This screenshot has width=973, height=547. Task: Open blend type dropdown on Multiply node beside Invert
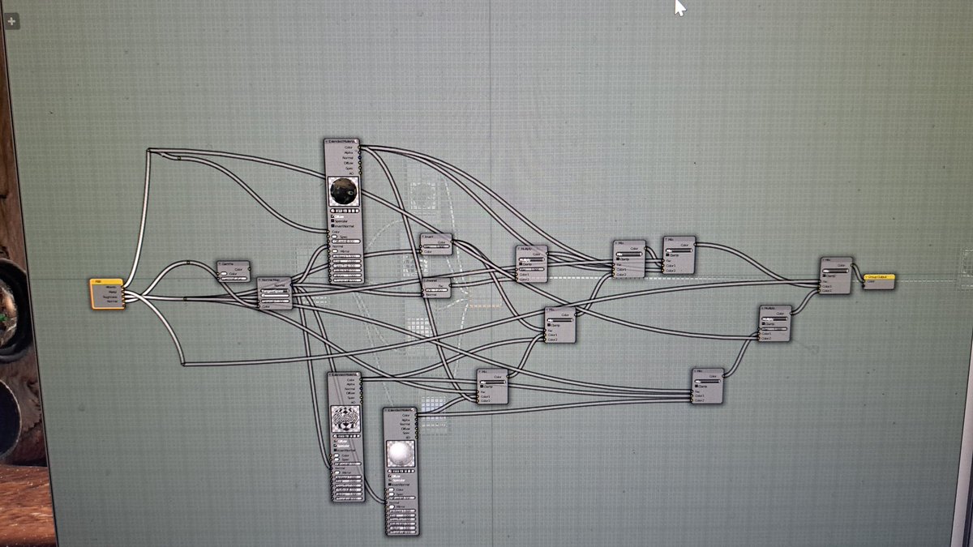coord(532,259)
